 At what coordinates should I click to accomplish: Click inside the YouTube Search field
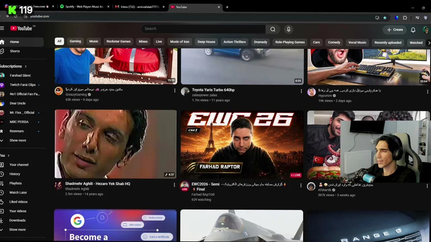click(x=203, y=29)
